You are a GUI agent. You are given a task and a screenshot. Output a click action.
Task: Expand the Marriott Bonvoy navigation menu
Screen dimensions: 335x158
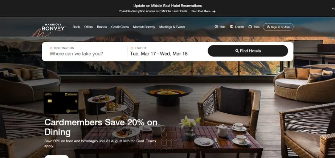(x=144, y=27)
